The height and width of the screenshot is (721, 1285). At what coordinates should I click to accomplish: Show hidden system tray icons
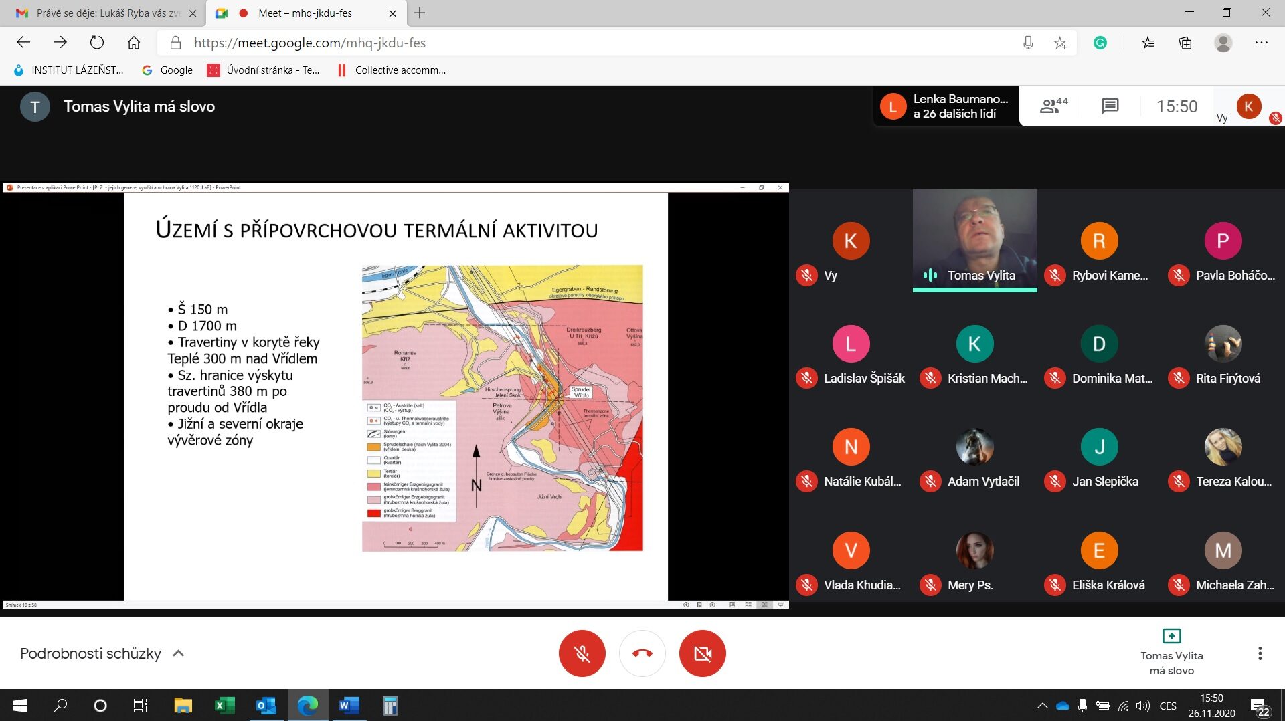[1042, 706]
